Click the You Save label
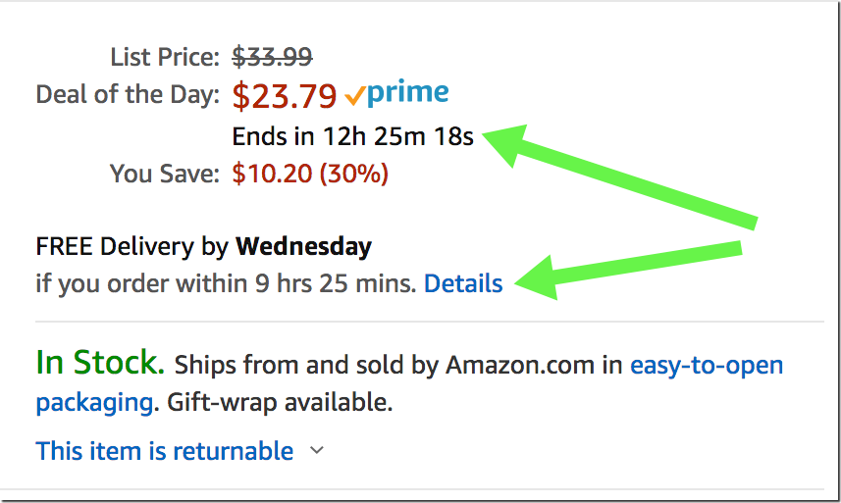This screenshot has width=841, height=503. [165, 174]
